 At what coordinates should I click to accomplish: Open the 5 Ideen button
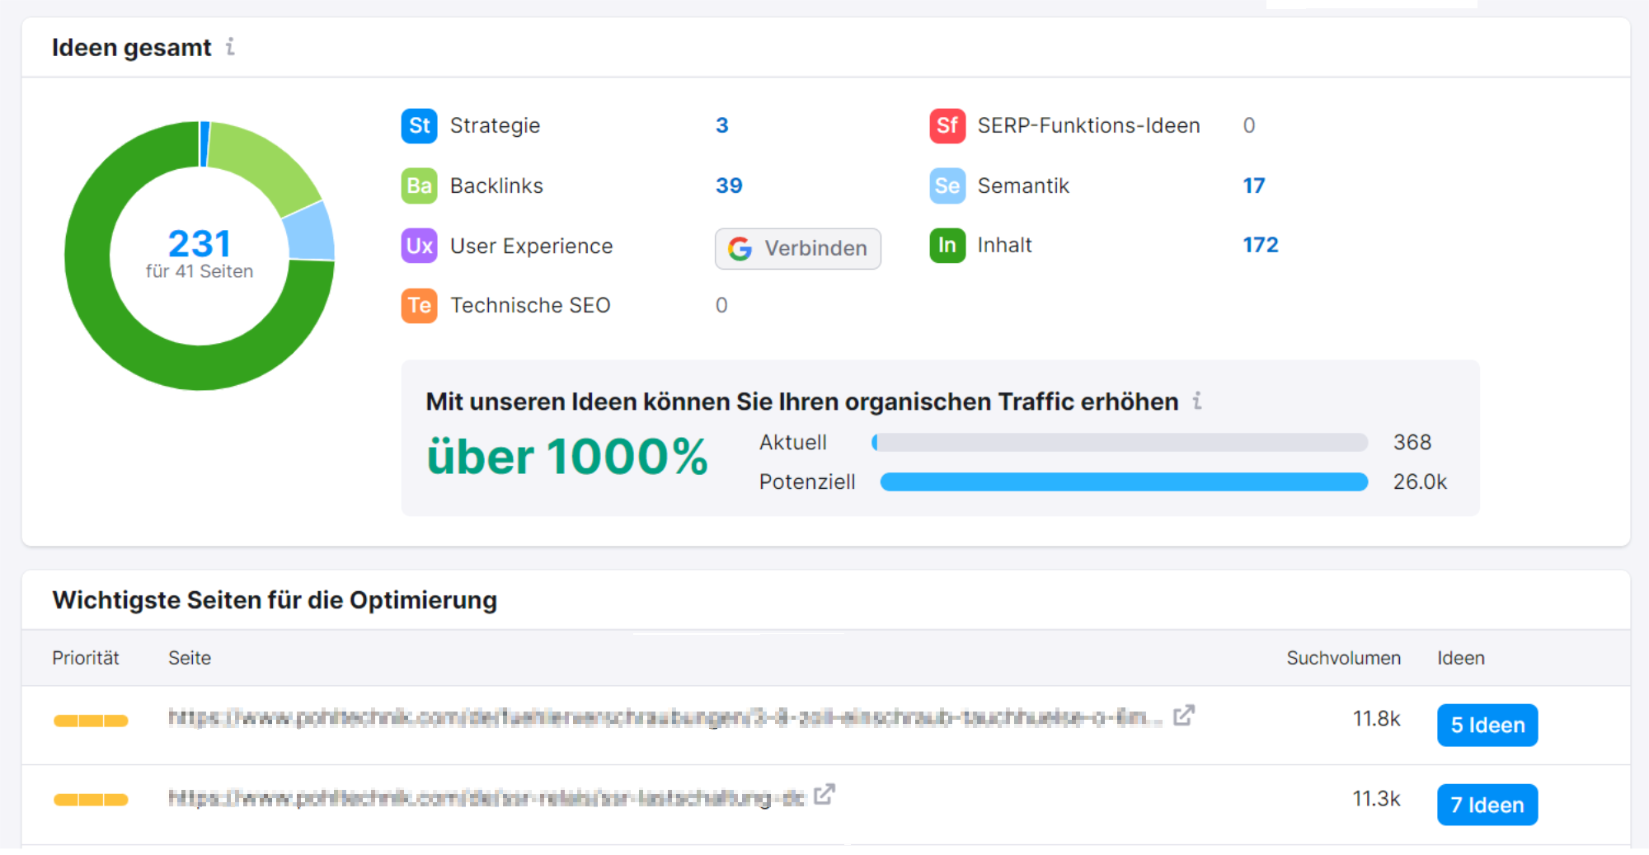(x=1487, y=725)
